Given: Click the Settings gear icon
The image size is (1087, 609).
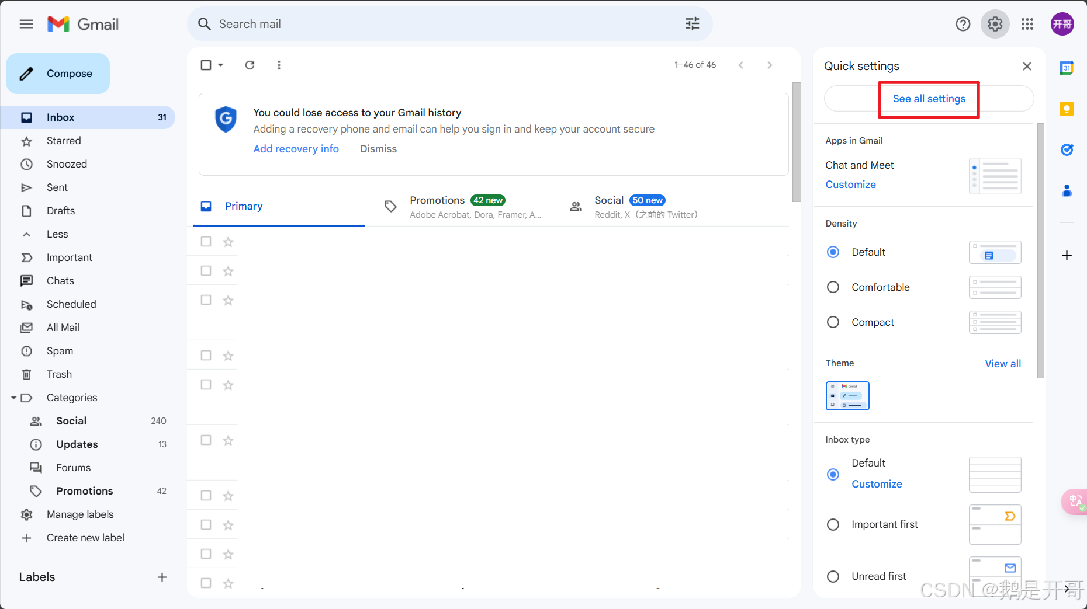Looking at the screenshot, I should pos(995,24).
